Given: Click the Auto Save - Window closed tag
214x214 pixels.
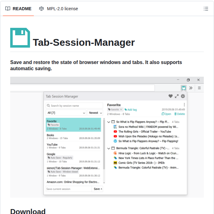Looking at the screenshot, I should click(x=63, y=172).
